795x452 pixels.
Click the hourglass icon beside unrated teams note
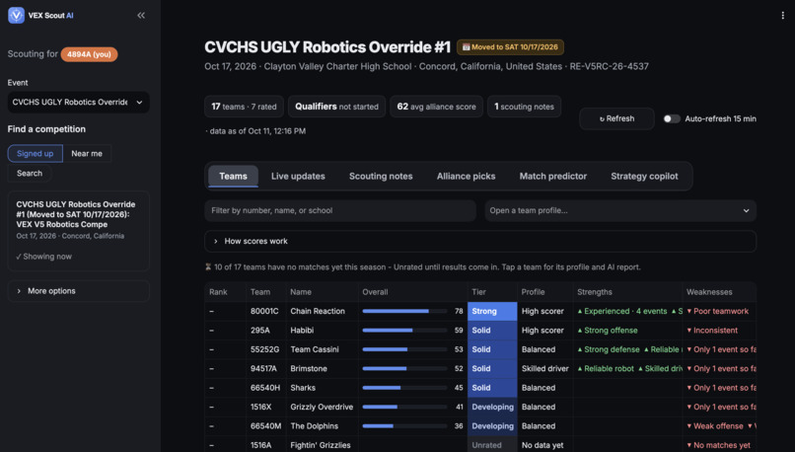[208, 266]
